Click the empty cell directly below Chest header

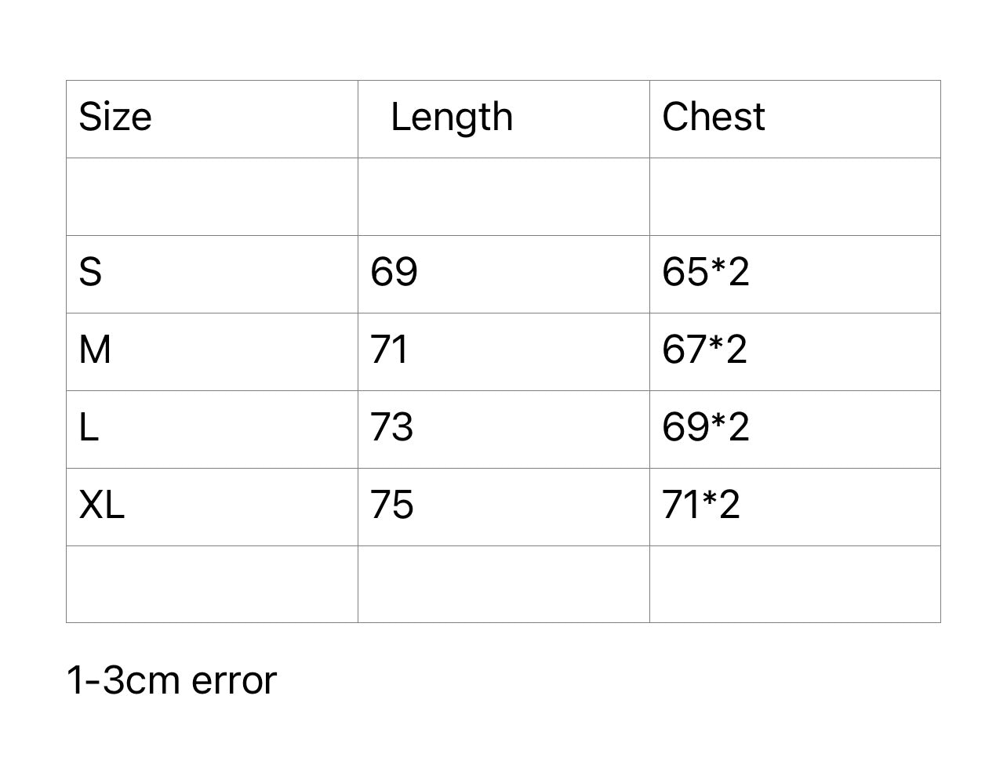tap(794, 197)
